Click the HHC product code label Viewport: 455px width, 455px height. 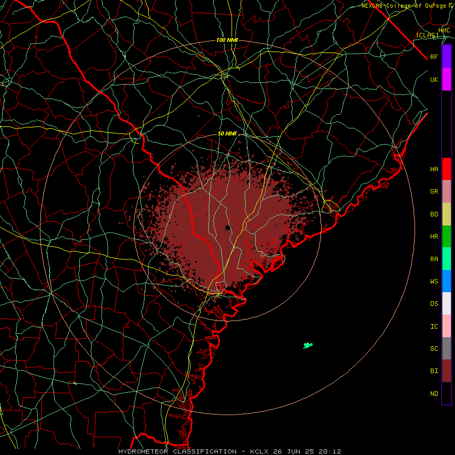(x=444, y=30)
